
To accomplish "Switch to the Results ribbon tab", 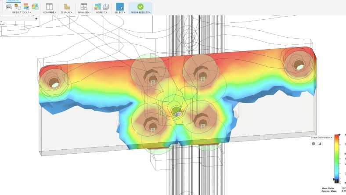I will (x=13, y=1).
